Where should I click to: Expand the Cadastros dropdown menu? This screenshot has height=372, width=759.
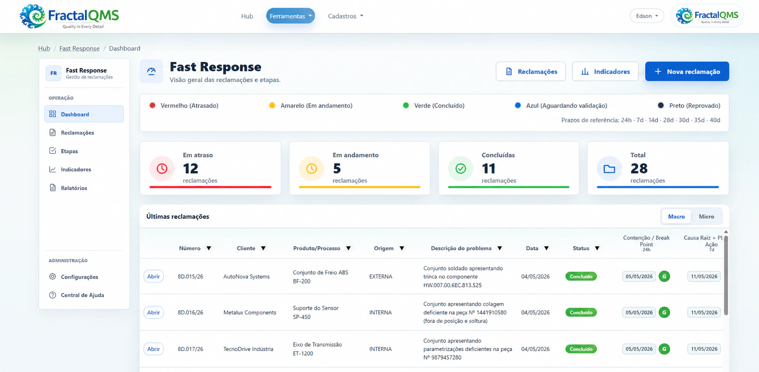coord(346,16)
